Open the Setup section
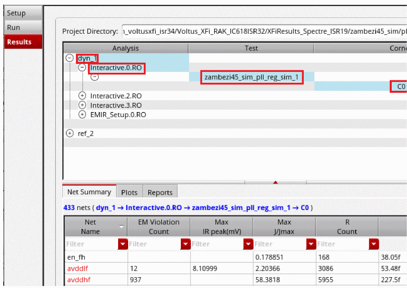This screenshot has width=407, height=288. (x=23, y=13)
